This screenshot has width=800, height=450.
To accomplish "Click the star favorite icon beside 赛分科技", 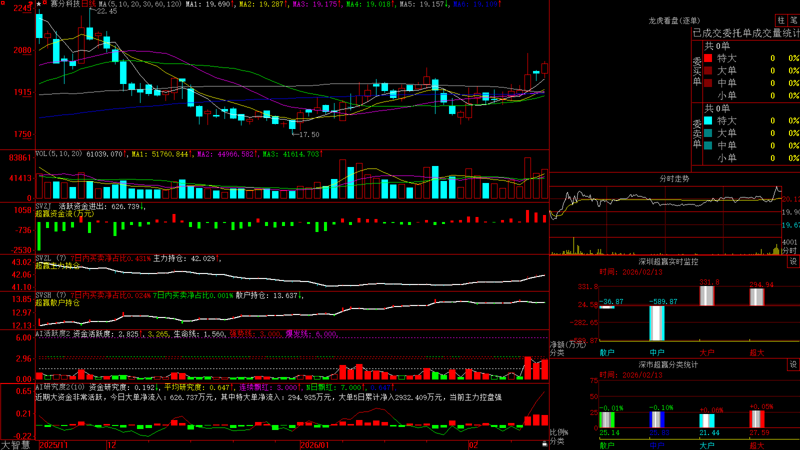I will (39, 4).
